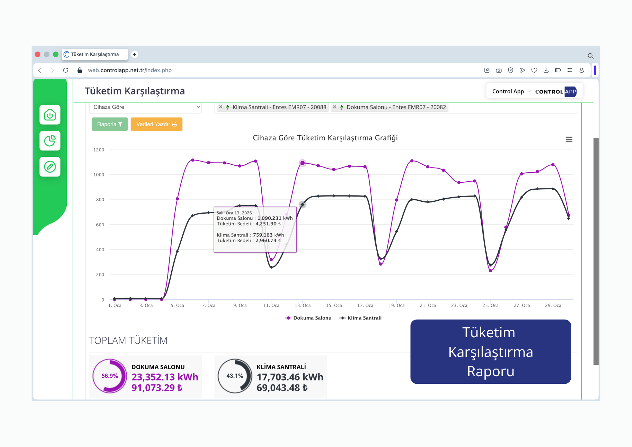The width and height of the screenshot is (632, 447).
Task: Click the heart favorites icon in toolbar
Action: coord(534,70)
